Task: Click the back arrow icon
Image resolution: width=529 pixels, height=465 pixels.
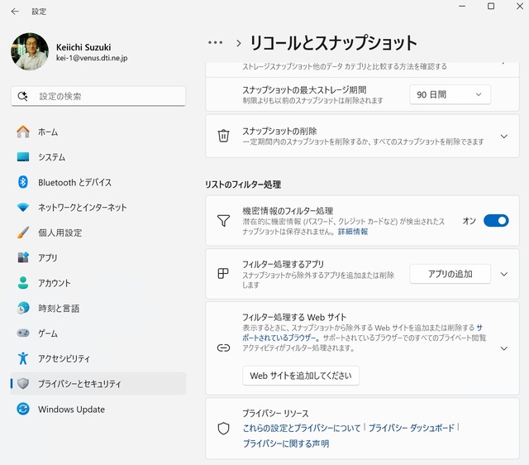Action: pos(15,12)
